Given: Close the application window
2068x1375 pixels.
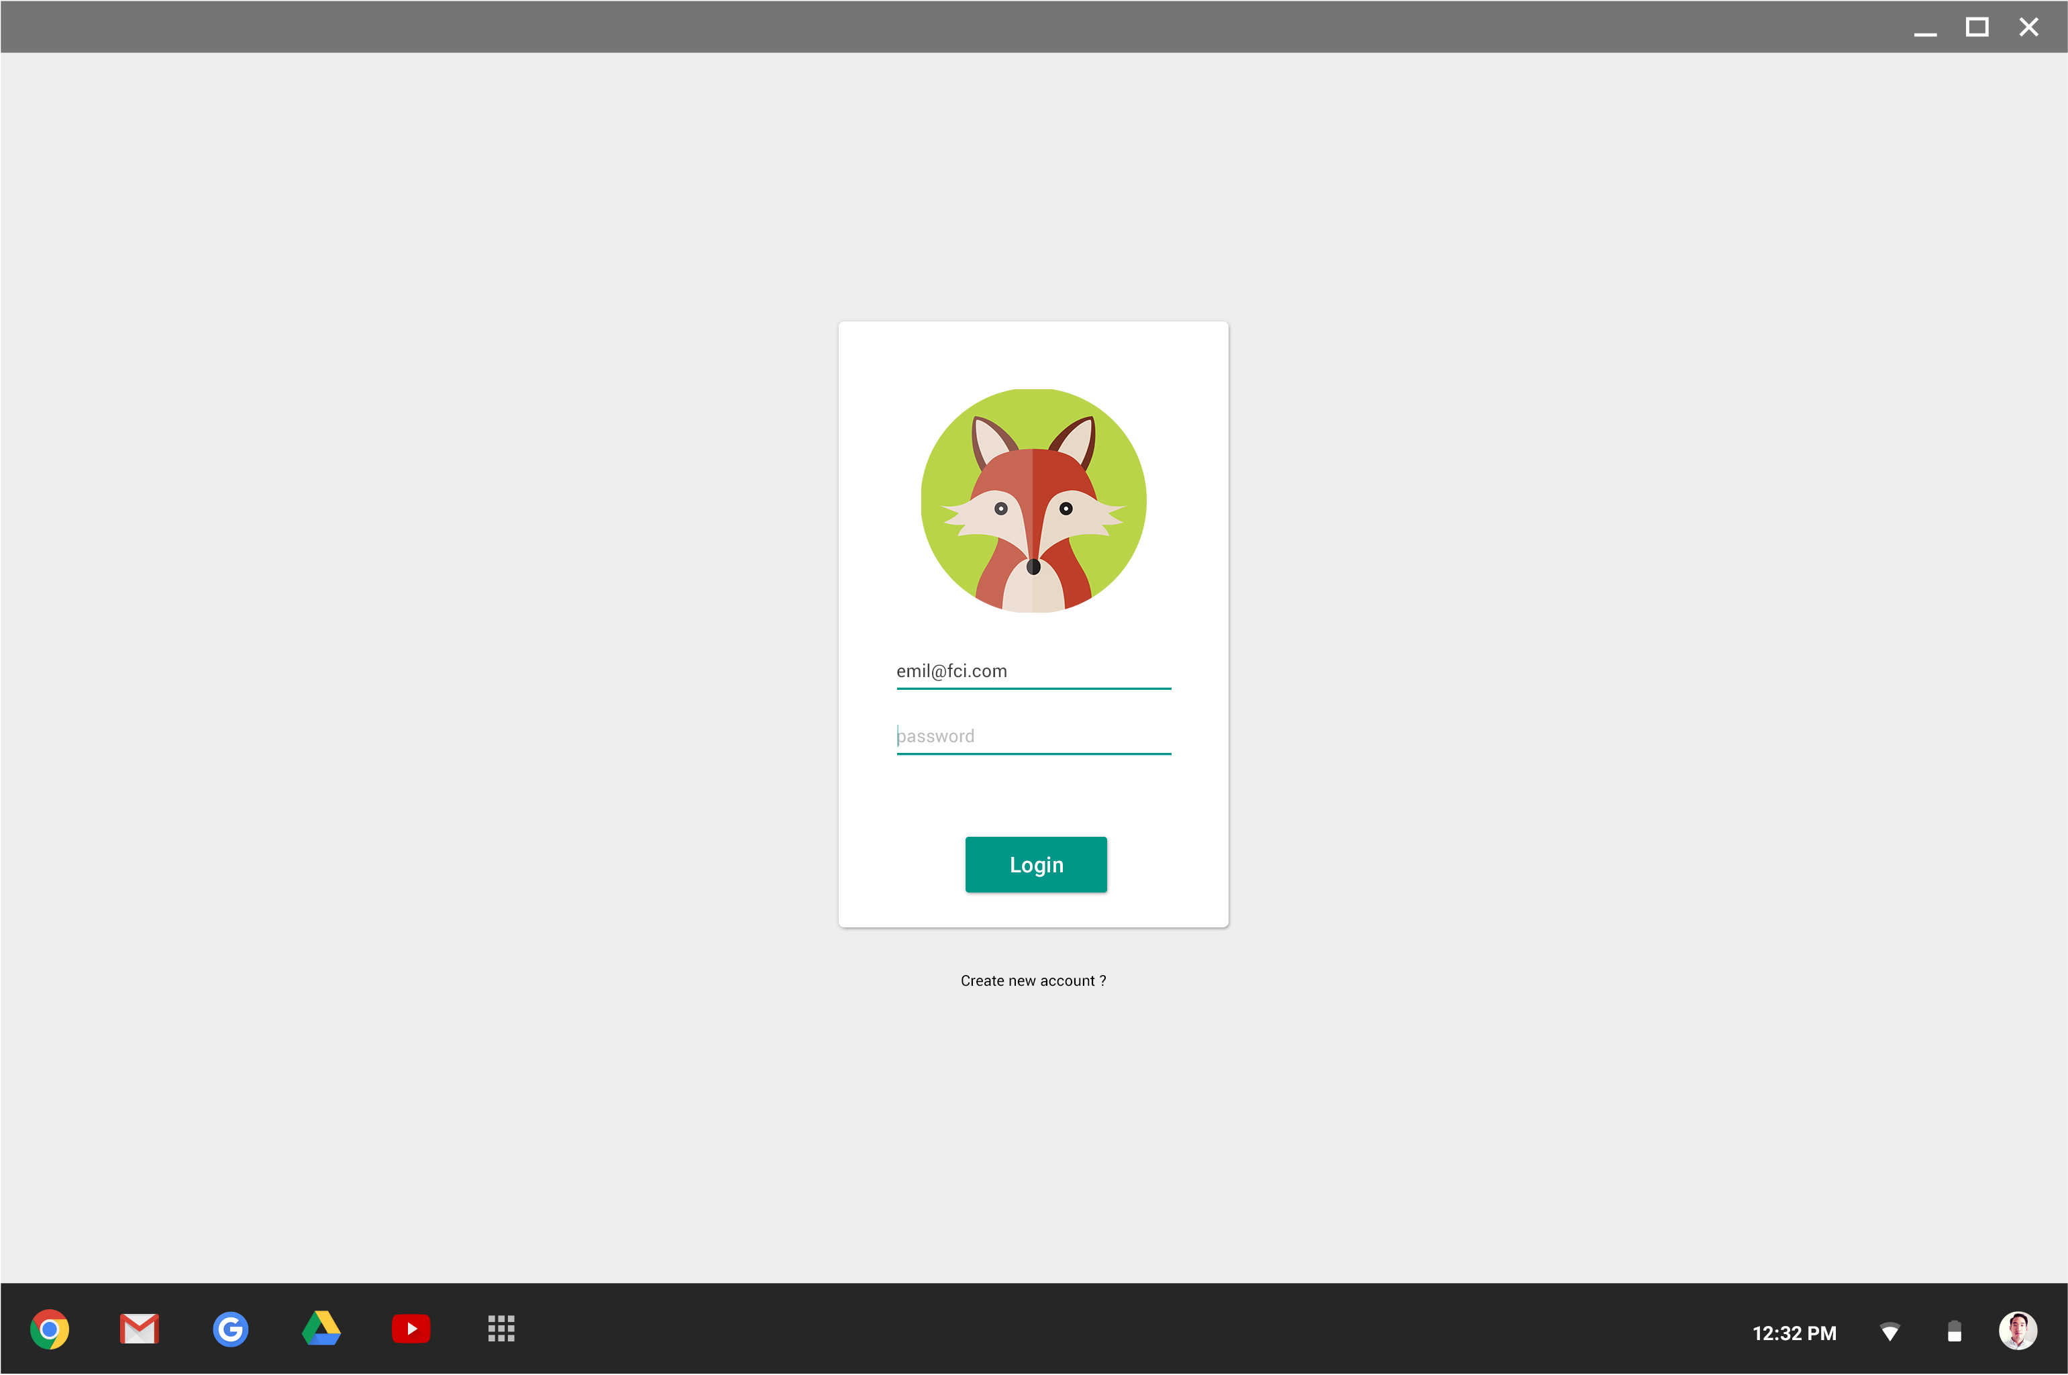Looking at the screenshot, I should (x=2028, y=28).
